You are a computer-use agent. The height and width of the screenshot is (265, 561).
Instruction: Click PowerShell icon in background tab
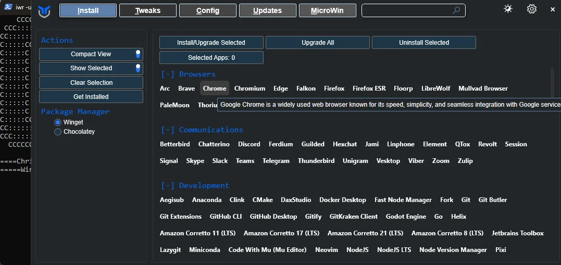tap(9, 7)
